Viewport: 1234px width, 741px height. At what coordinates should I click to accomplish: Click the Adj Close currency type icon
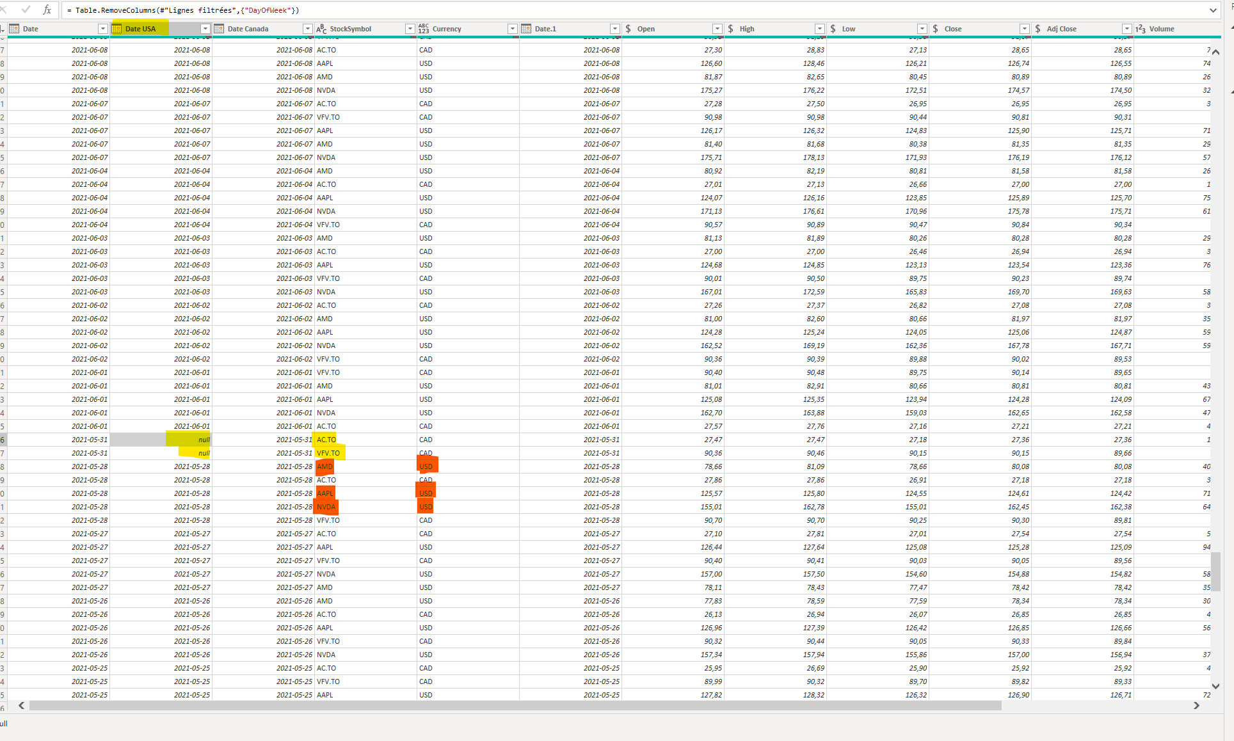[x=1038, y=29]
